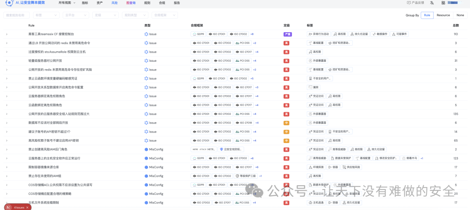
Task: Open the 规则类型 filter dropdown
Action: [x=135, y=15]
